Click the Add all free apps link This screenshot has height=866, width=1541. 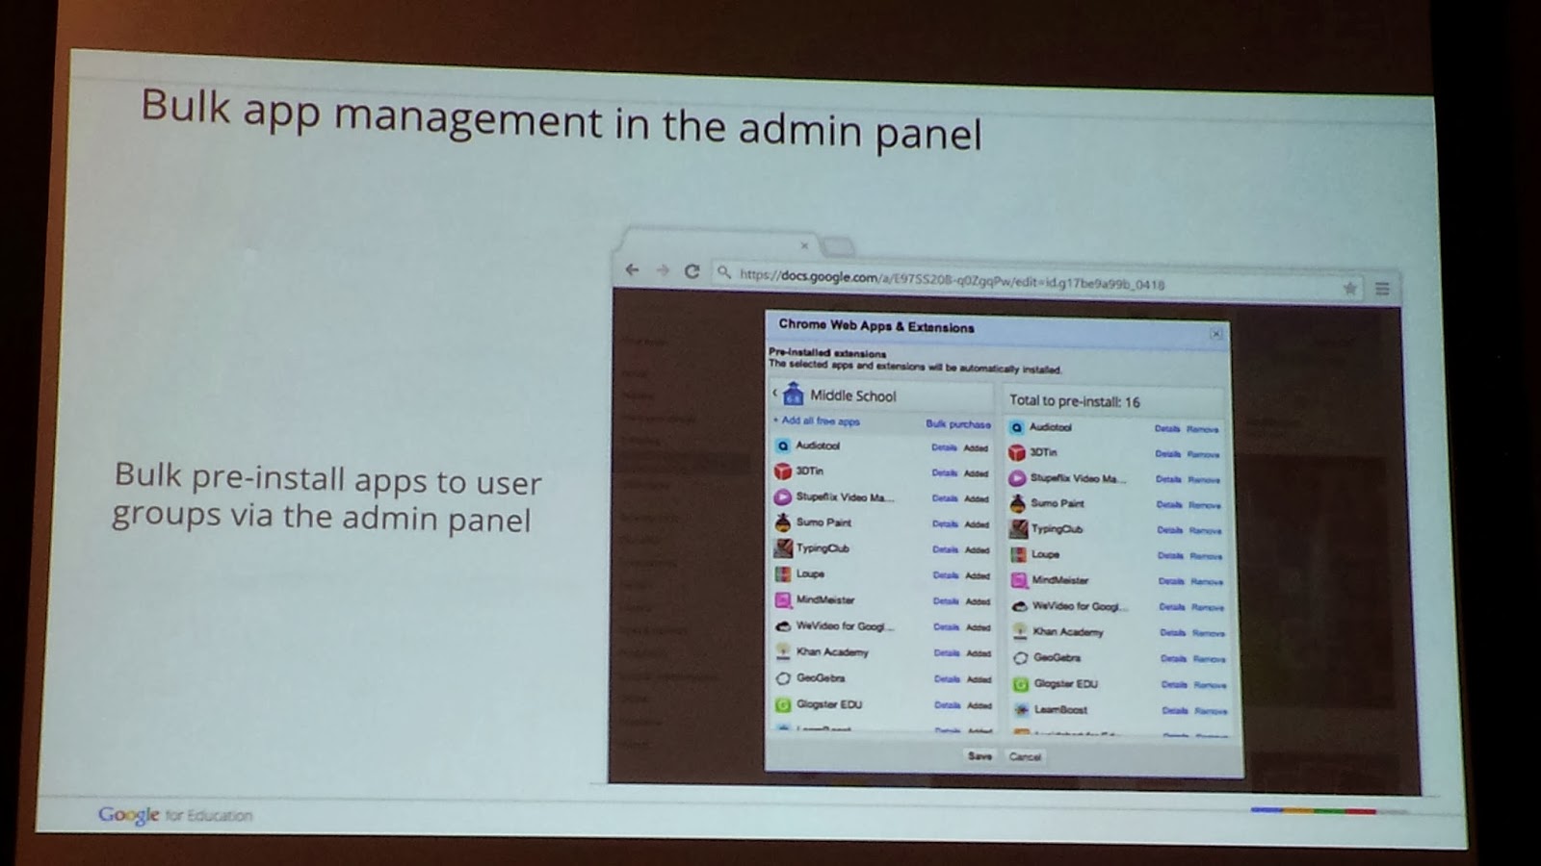820,420
